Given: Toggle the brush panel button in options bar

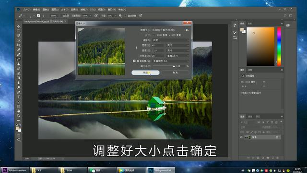Looking at the screenshot, I should 38,15.
